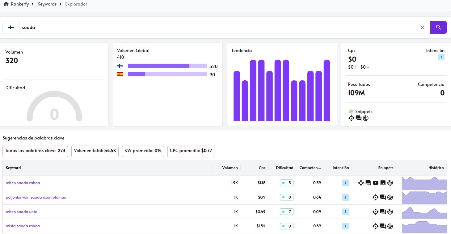This screenshot has width=451, height=234.
Task: Sort table by Volumen column header
Action: 230,168
